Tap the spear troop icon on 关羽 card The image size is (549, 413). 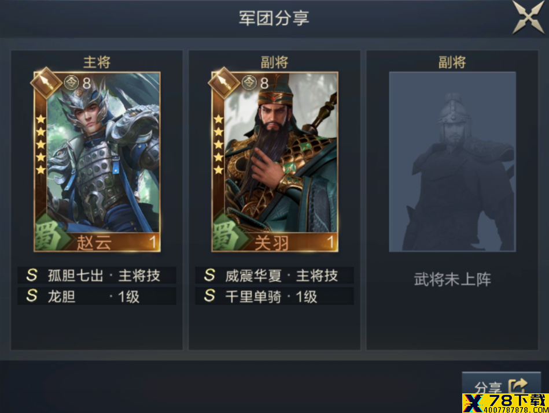(x=224, y=83)
